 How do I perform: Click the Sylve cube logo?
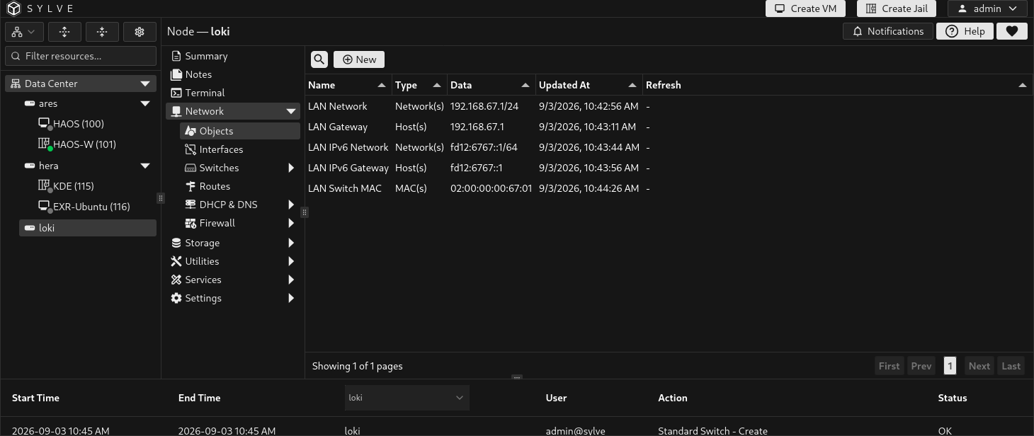(x=13, y=8)
